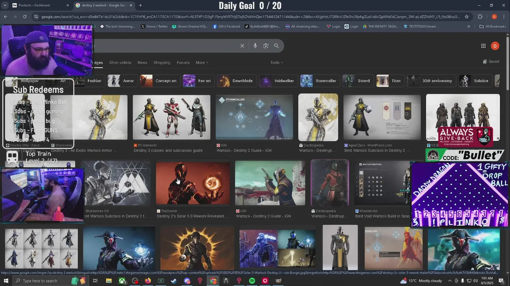510x286 pixels.
Task: Show hidden system tray icons
Action: point(450,281)
